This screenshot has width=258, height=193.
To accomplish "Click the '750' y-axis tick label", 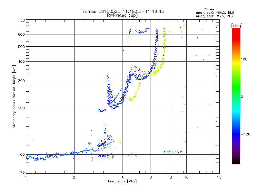I will [x=21, y=20].
